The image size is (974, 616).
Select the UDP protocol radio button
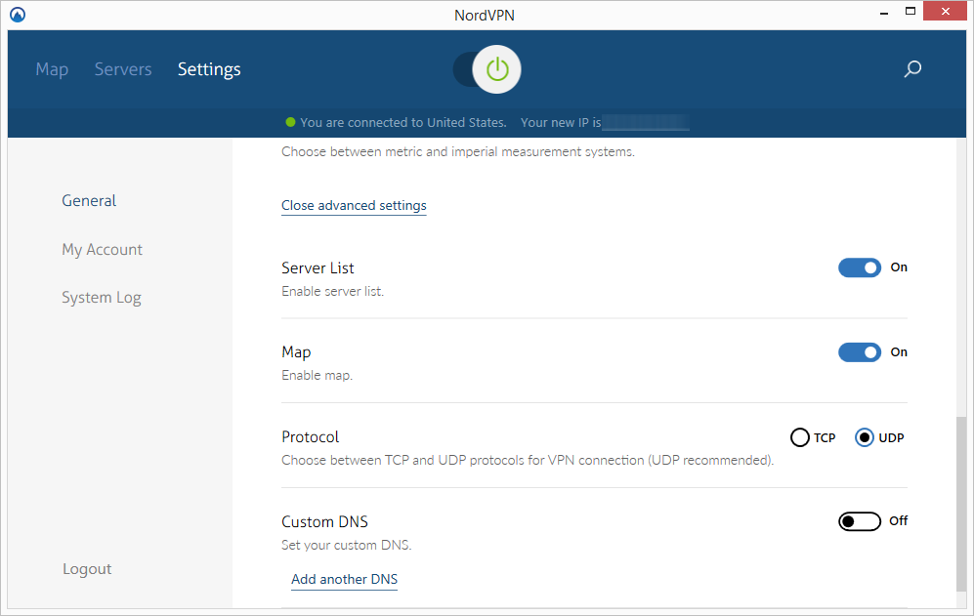click(x=864, y=437)
